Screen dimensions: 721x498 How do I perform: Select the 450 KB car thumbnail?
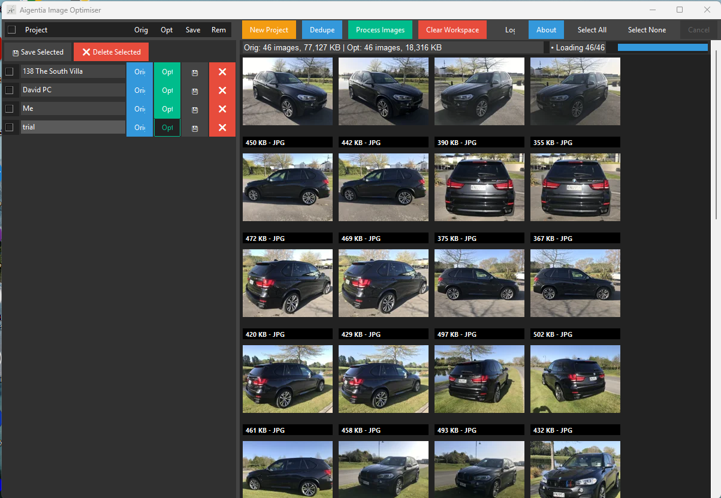[288, 91]
